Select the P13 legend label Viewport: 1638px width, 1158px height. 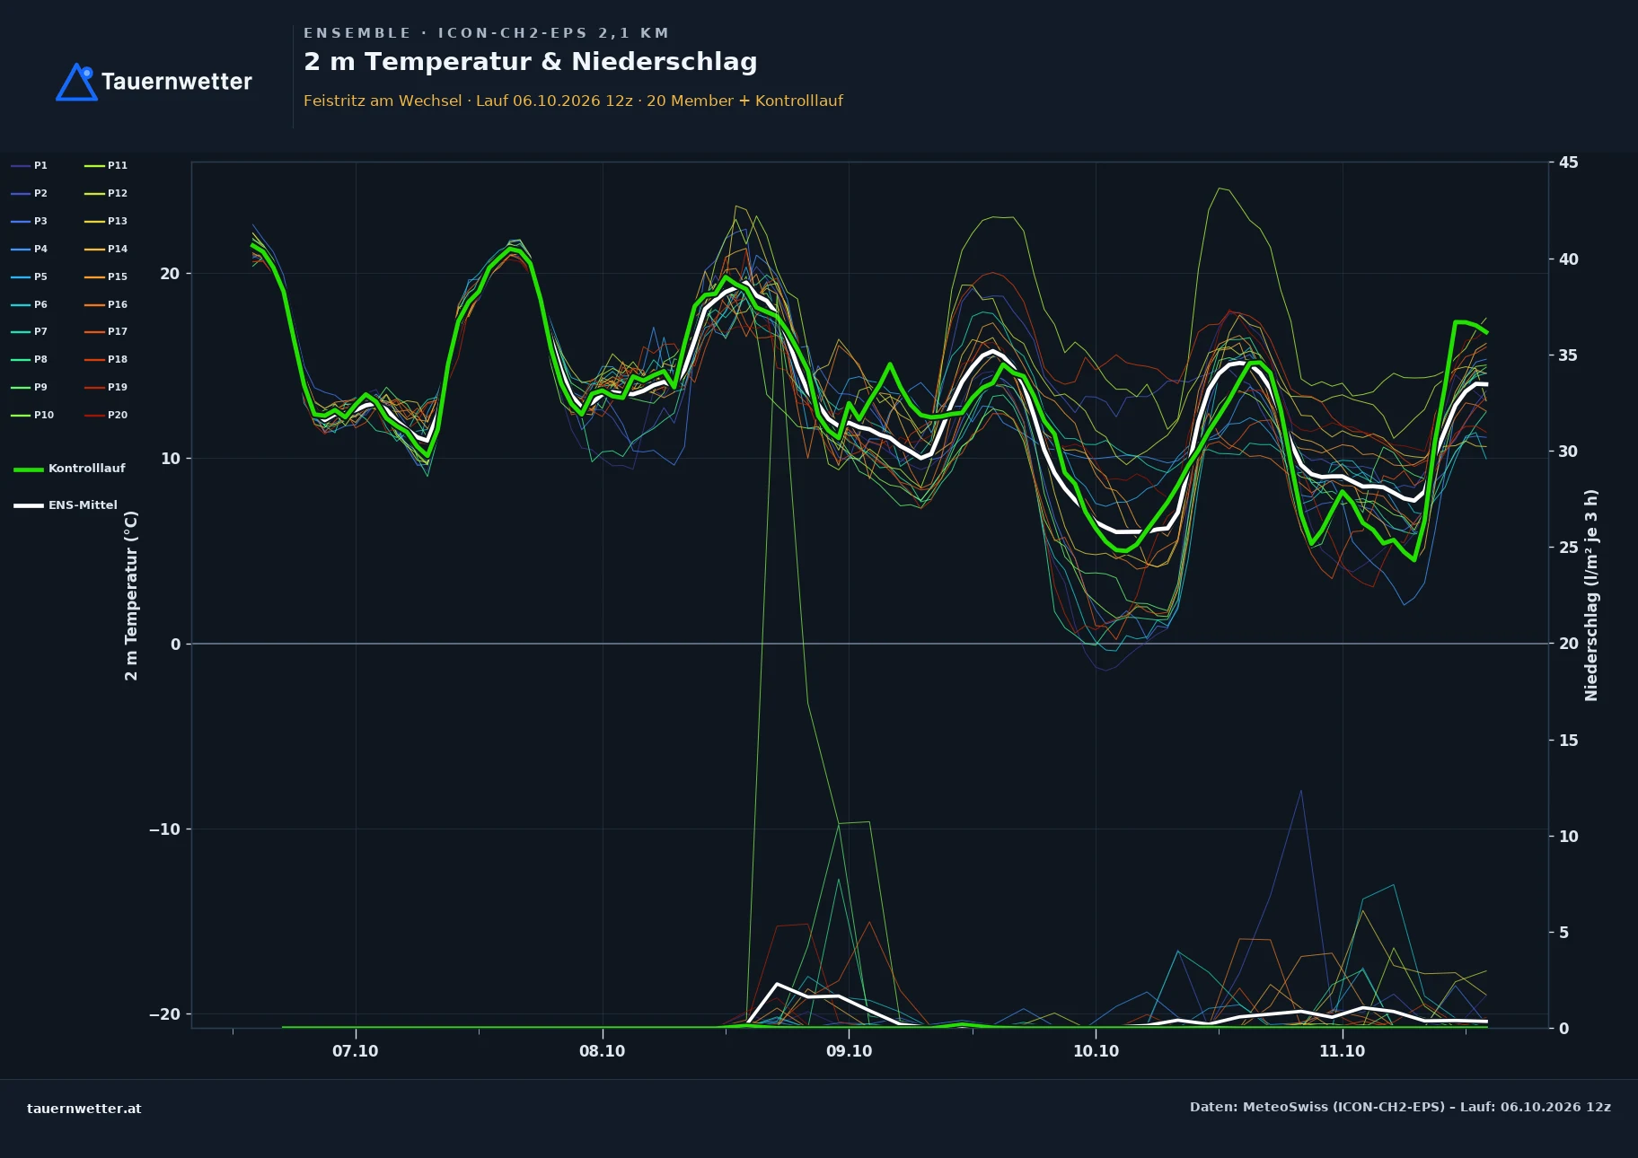tap(118, 221)
